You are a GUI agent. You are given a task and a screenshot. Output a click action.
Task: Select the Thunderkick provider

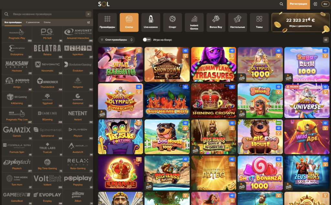47,83
